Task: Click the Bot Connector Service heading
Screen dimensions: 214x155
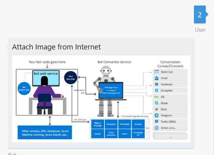Action: coord(114,62)
